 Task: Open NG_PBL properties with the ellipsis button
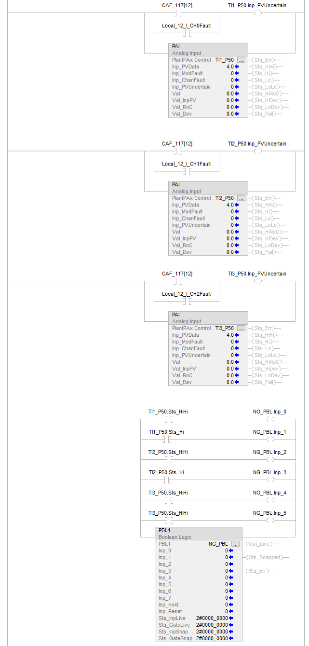tap(236, 544)
